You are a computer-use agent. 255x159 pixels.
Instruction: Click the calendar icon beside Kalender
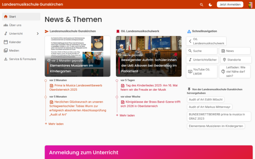click(6, 42)
